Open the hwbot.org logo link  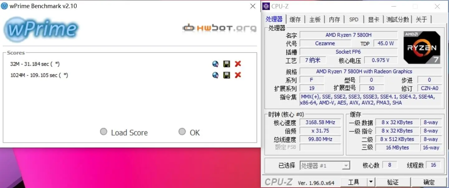(219, 28)
